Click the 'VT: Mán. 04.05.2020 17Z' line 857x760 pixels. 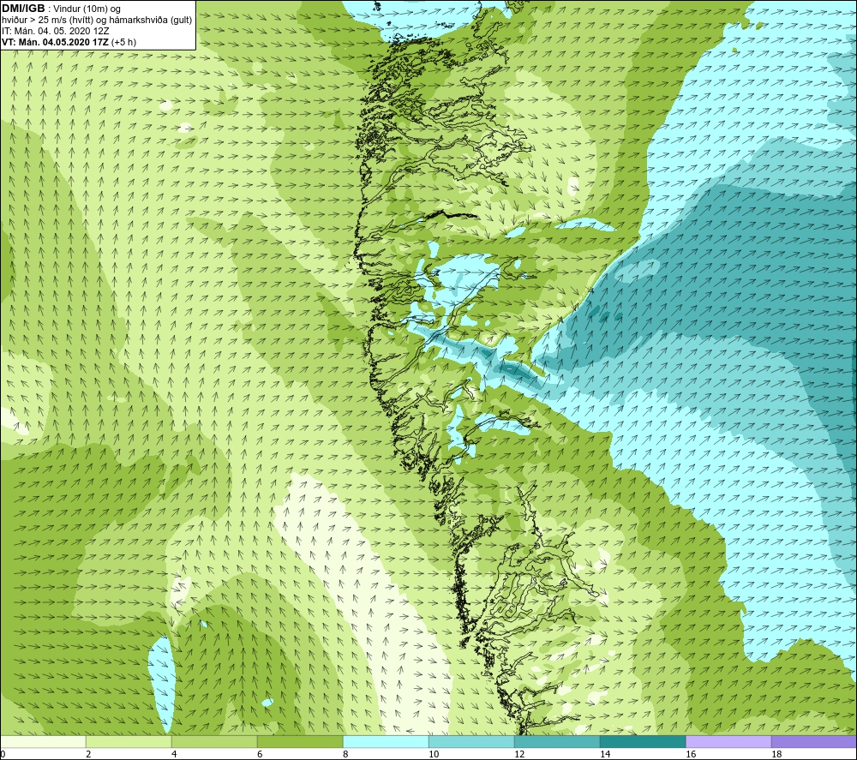(69, 42)
